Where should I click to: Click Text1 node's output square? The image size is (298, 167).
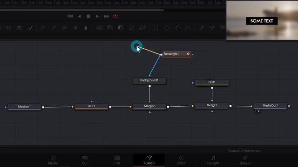pyautogui.click(x=212, y=88)
